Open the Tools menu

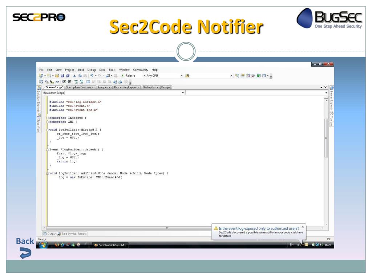point(112,70)
